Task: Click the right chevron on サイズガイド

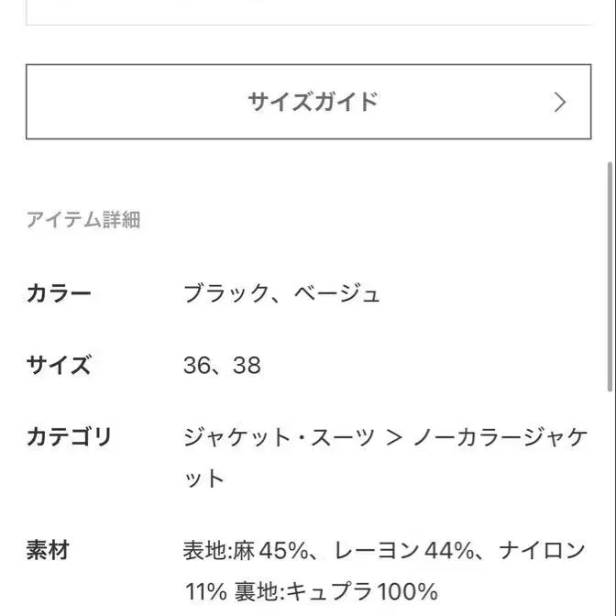Action: pos(561,102)
